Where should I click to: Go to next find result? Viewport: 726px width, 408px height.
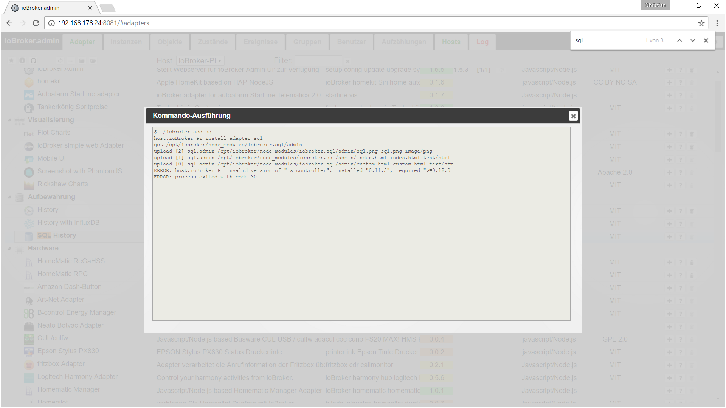click(693, 40)
